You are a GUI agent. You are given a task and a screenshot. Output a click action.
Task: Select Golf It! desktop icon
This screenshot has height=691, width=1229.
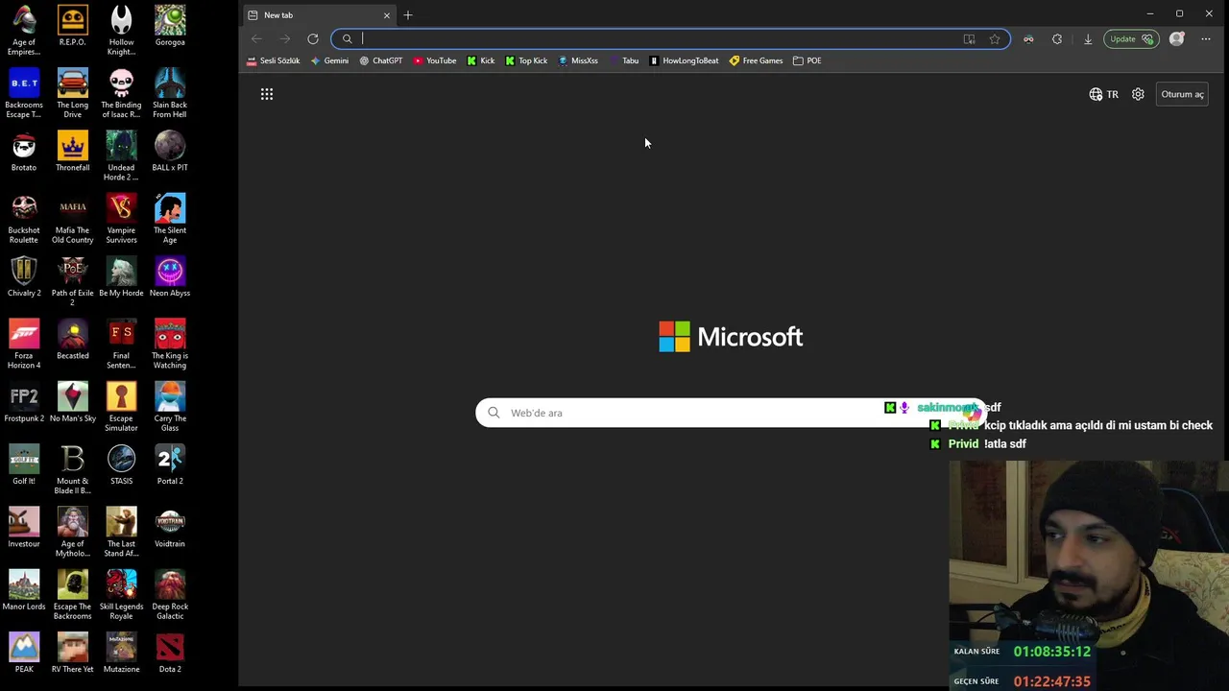(x=24, y=465)
